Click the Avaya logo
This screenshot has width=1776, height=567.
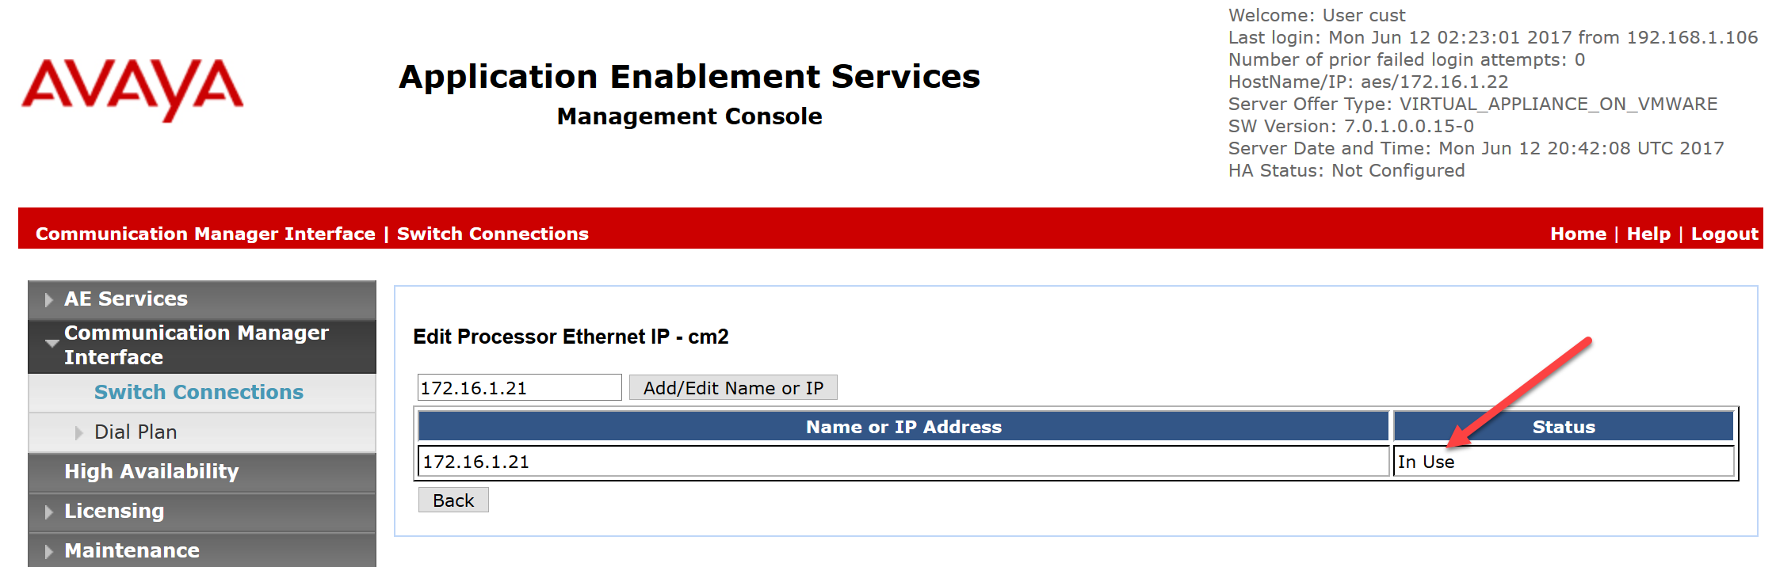coord(132,89)
